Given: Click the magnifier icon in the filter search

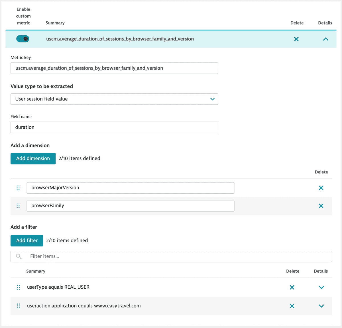Looking at the screenshot, I should 19,256.
